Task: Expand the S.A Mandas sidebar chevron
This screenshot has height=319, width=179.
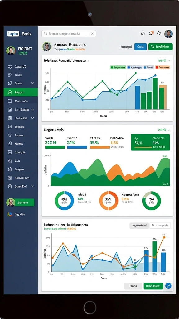Action: (x=33, y=109)
